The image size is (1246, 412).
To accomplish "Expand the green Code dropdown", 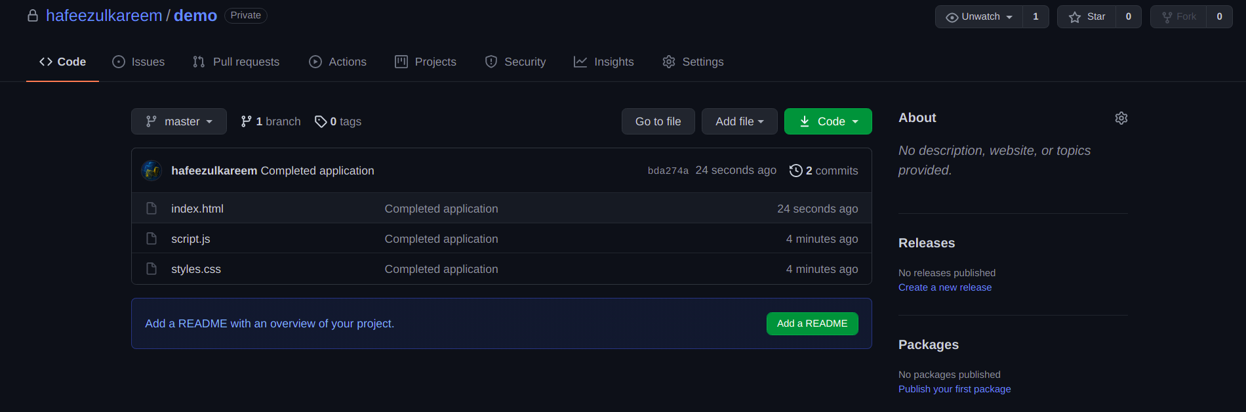I will pyautogui.click(x=828, y=121).
